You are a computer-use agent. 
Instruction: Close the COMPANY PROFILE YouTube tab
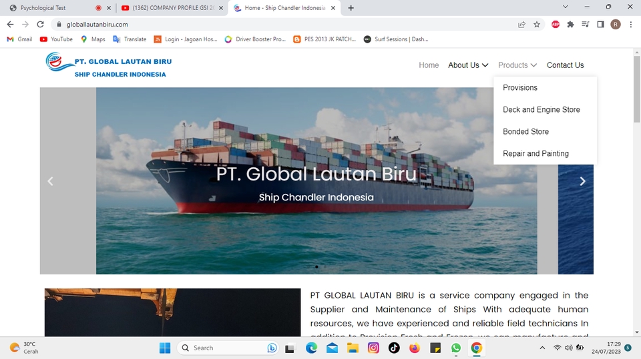(221, 8)
